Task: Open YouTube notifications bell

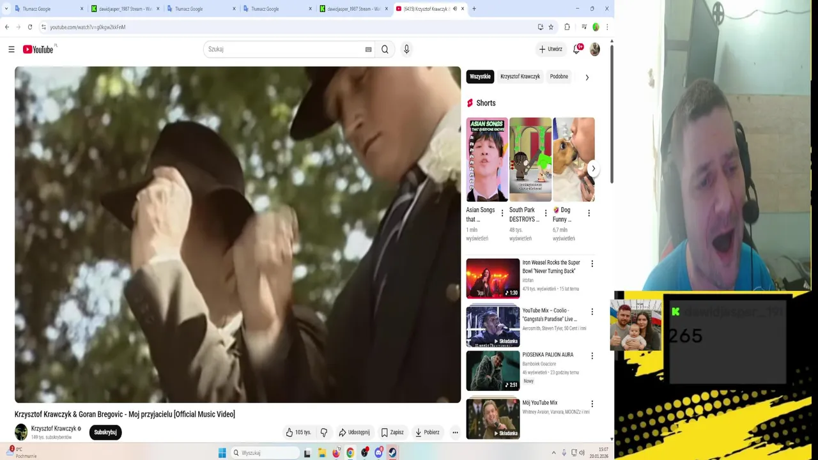Action: (577, 49)
